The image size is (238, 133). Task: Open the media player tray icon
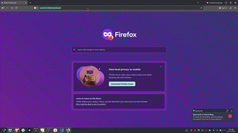[x=202, y=130]
